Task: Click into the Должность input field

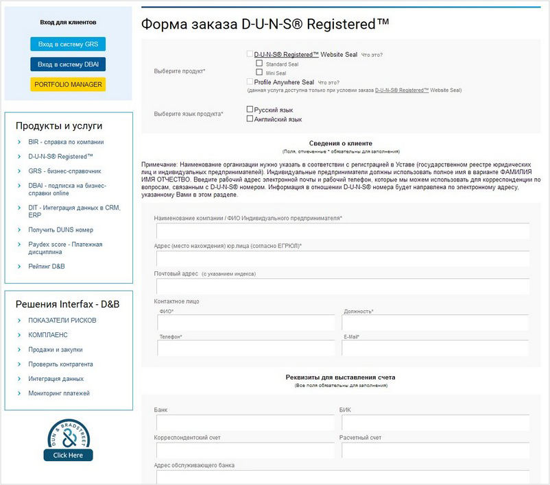Action: pos(435,322)
